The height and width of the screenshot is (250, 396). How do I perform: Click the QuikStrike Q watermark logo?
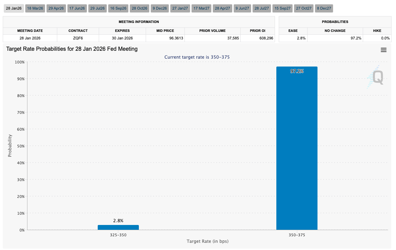[x=376, y=77]
